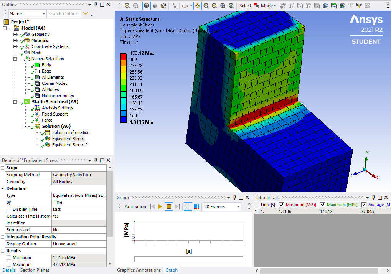Expand the Materials tree node
This screenshot has width=391, height=274.
pyautogui.click(x=15, y=40)
